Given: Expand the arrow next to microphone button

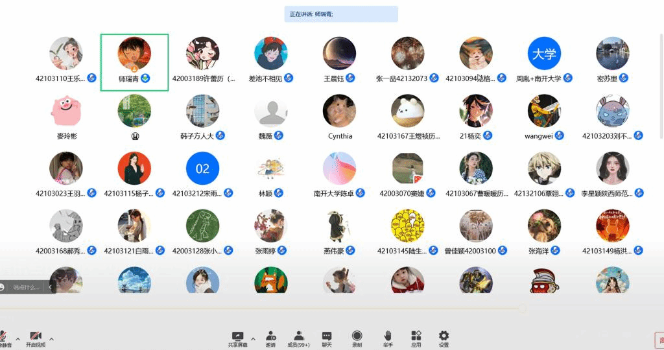Looking at the screenshot, I should (18, 338).
